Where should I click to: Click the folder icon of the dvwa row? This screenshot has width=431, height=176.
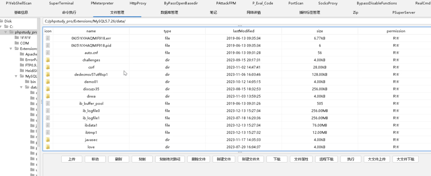pos(48,96)
